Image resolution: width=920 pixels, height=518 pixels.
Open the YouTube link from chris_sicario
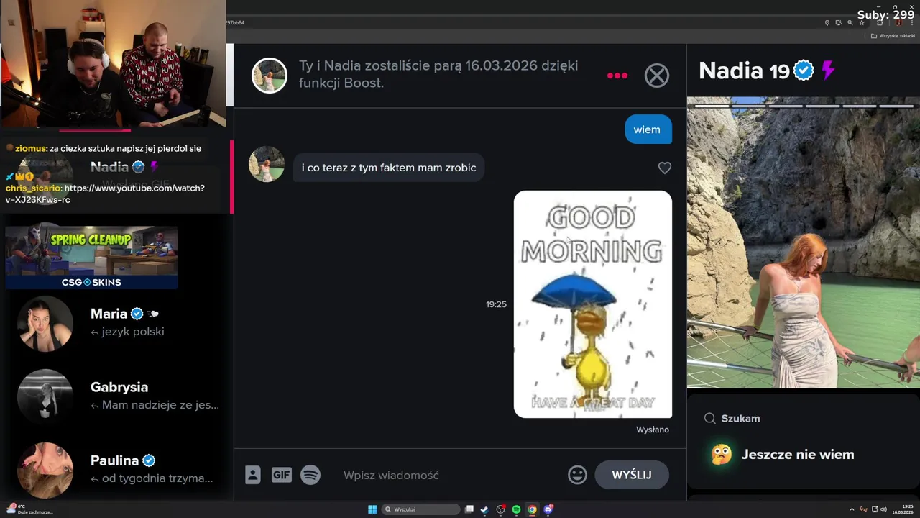click(105, 194)
